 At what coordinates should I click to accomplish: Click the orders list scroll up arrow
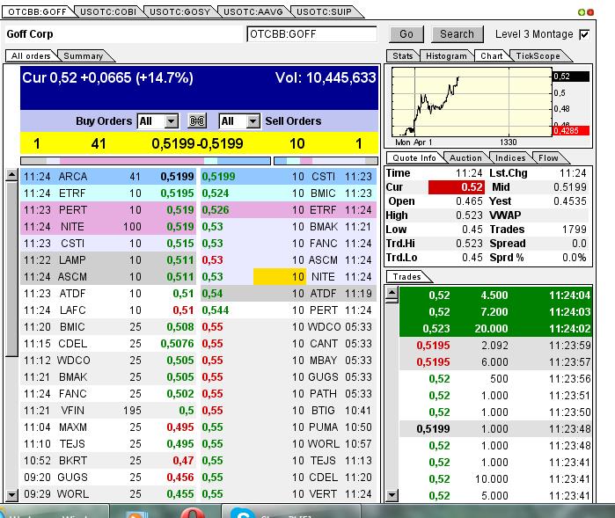pyautogui.click(x=11, y=175)
